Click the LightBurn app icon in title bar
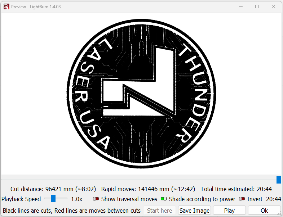283x217 pixels. (6, 7)
